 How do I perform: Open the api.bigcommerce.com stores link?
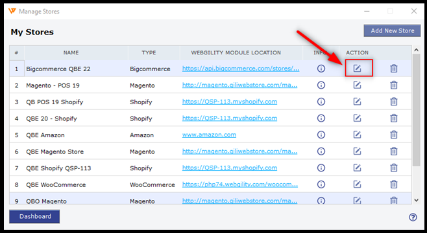pos(241,69)
